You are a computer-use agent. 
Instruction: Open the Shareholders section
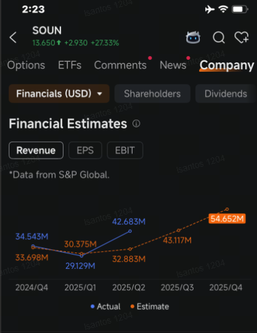[152, 94]
